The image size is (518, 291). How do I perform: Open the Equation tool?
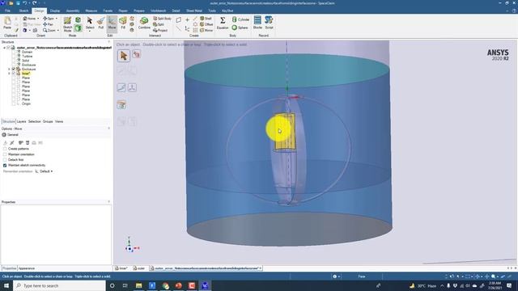pyautogui.click(x=223, y=23)
